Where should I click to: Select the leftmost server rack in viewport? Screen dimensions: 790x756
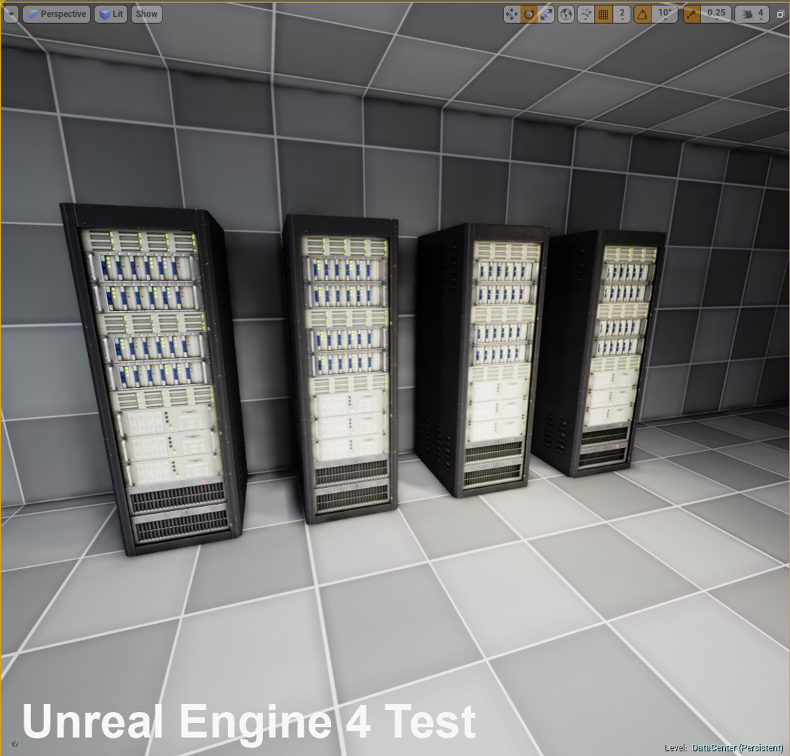(154, 378)
